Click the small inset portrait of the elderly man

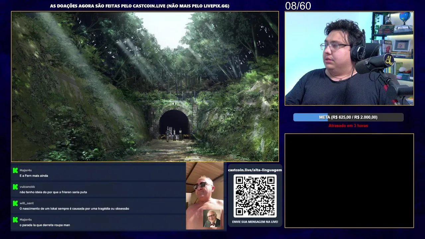pyautogui.click(x=212, y=218)
